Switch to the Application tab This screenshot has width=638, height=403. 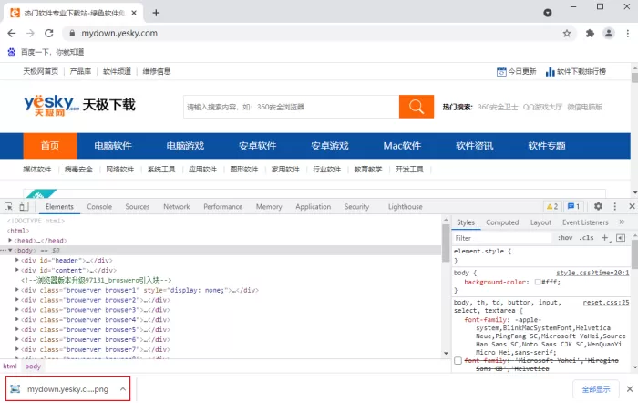pyautogui.click(x=313, y=207)
